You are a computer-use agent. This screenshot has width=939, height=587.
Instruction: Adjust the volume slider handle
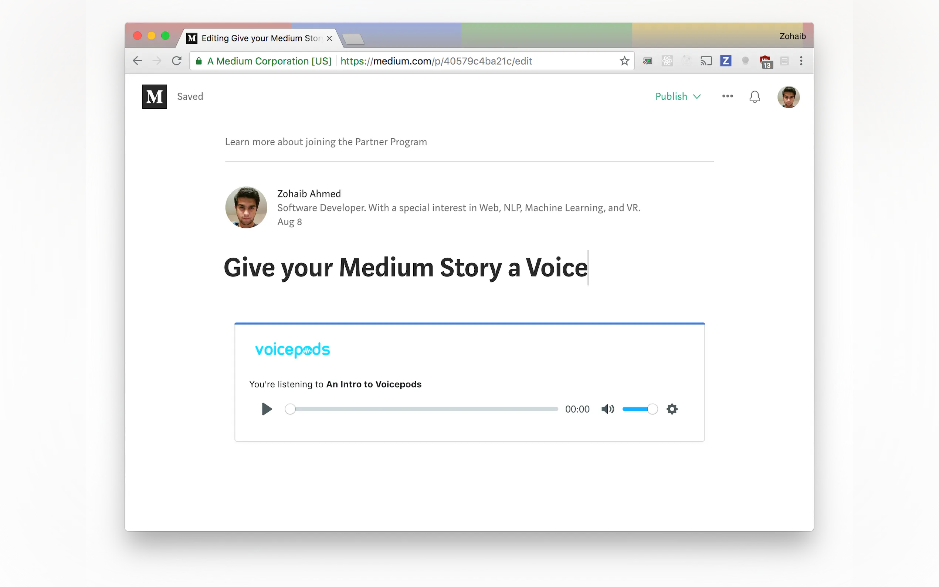(652, 409)
